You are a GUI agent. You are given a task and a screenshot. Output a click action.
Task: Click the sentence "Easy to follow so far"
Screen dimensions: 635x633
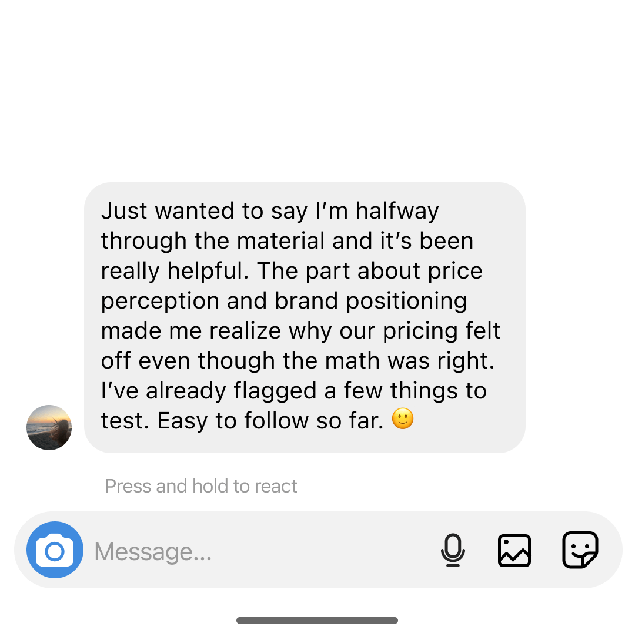click(x=270, y=420)
